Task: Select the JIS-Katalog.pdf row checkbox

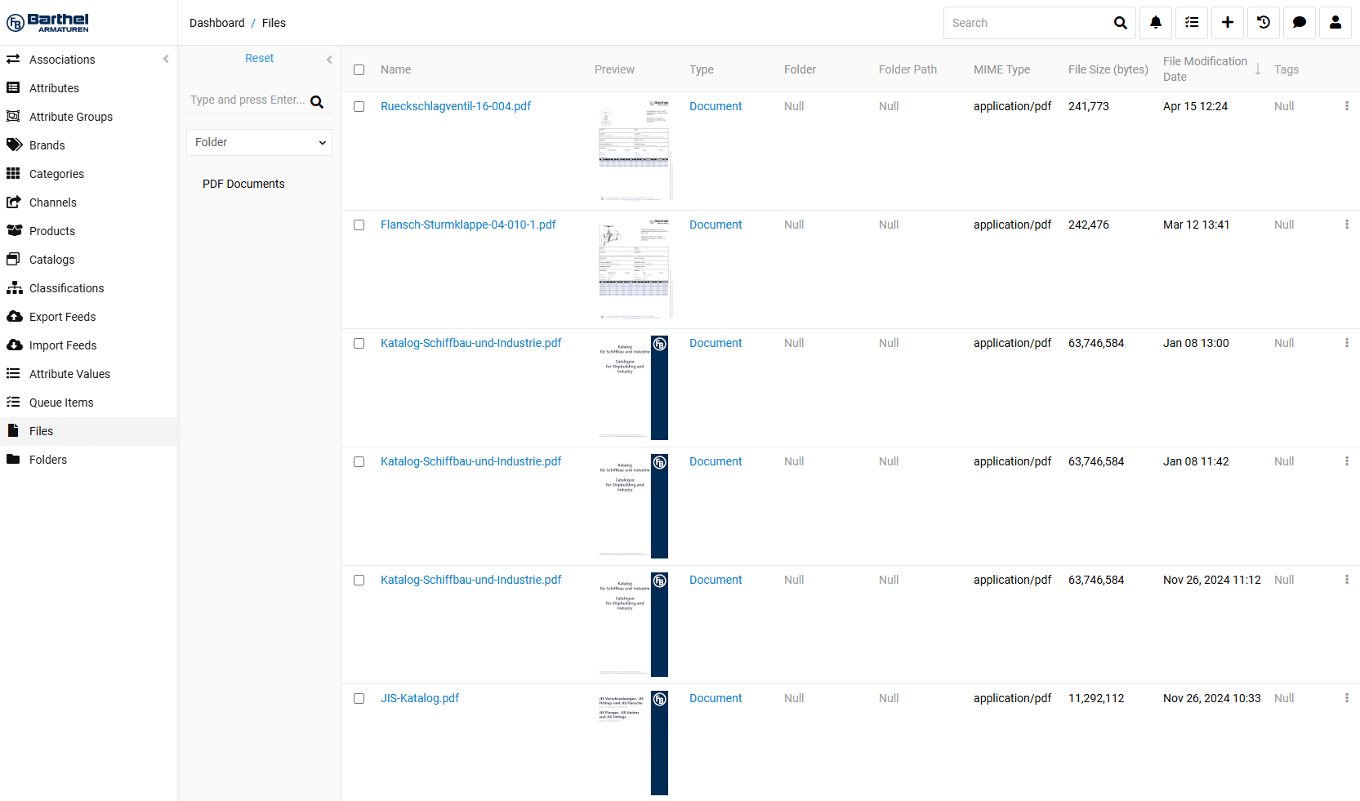Action: (x=359, y=698)
